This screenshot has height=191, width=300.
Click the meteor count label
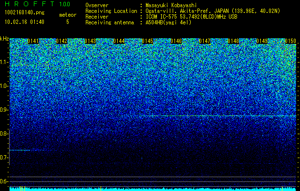[x=68, y=15]
